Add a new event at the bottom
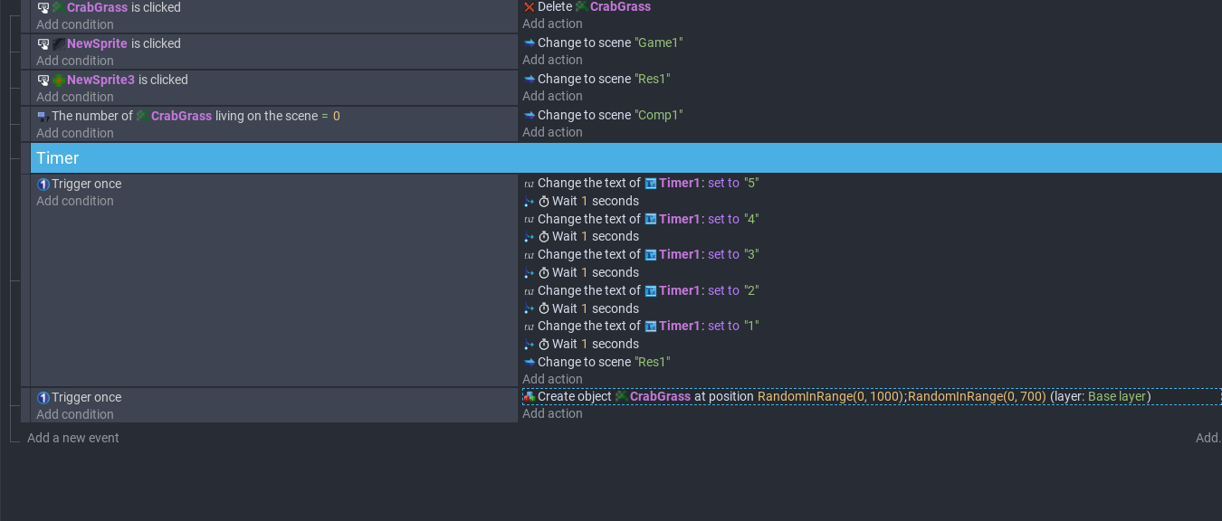1222x521 pixels. (73, 438)
